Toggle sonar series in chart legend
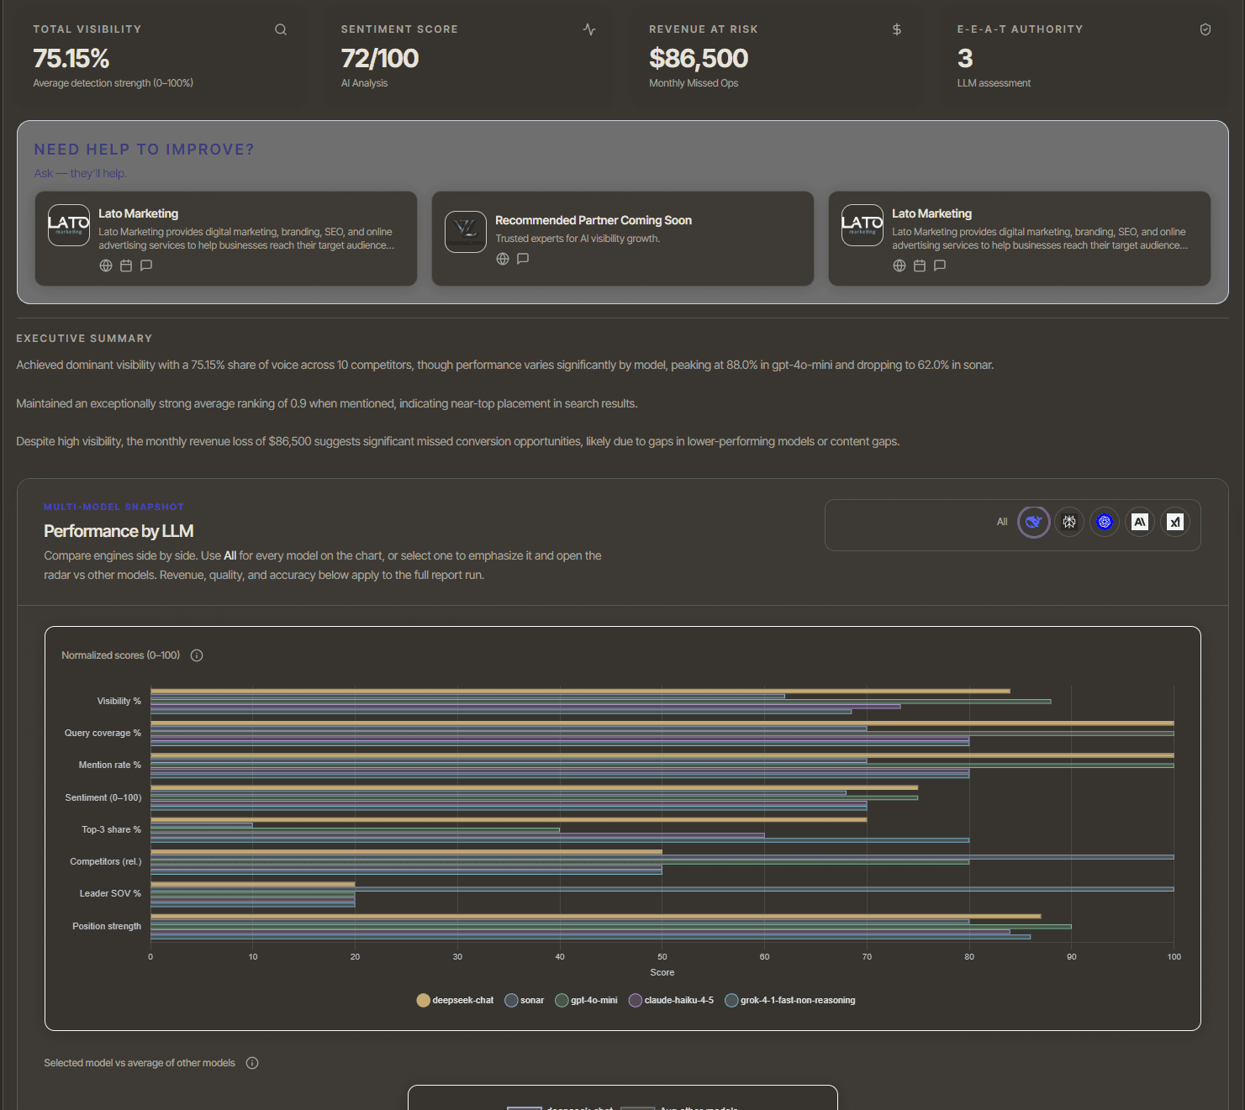This screenshot has height=1110, width=1245. pyautogui.click(x=525, y=1000)
